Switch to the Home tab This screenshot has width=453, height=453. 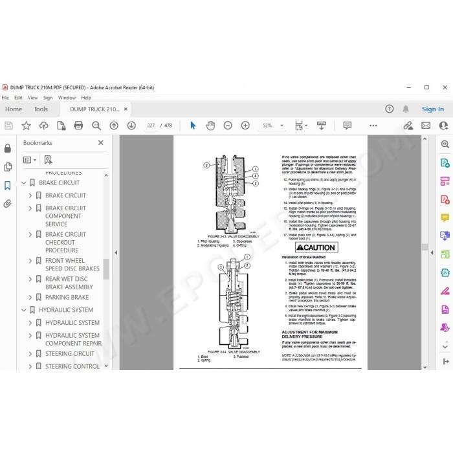(x=14, y=109)
